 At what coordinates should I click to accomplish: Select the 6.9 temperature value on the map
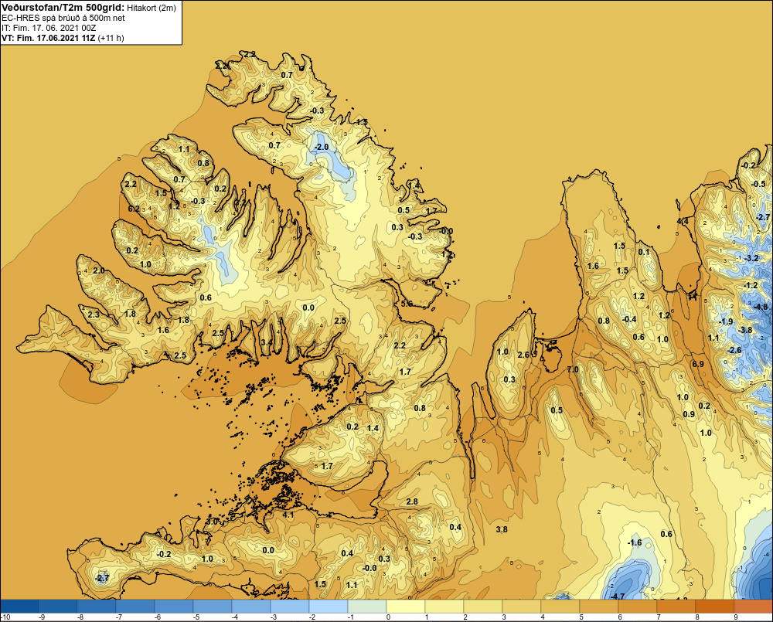pyautogui.click(x=697, y=364)
